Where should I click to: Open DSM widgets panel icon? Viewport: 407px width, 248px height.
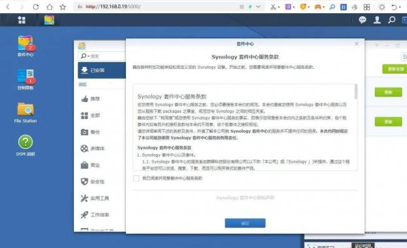404,20
